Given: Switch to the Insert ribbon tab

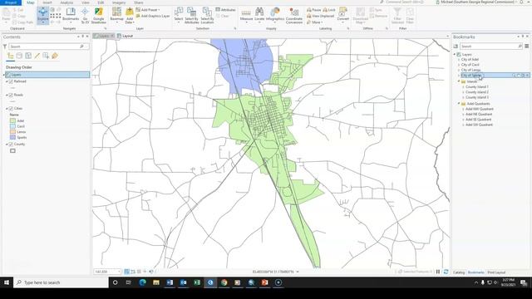Looking at the screenshot, I should point(47,2).
